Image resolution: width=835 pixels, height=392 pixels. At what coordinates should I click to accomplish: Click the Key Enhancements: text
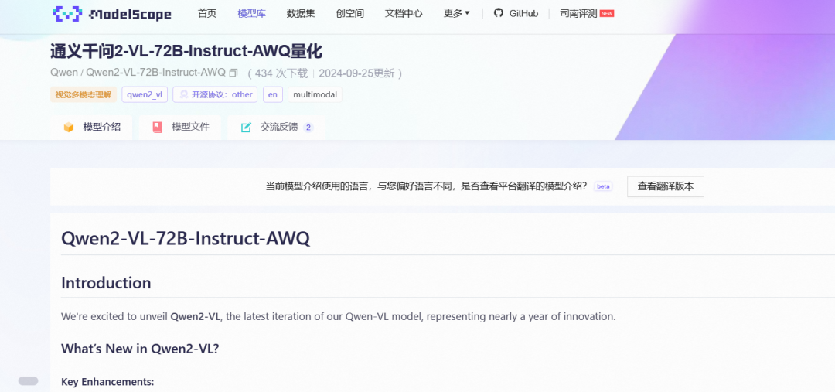(x=107, y=382)
